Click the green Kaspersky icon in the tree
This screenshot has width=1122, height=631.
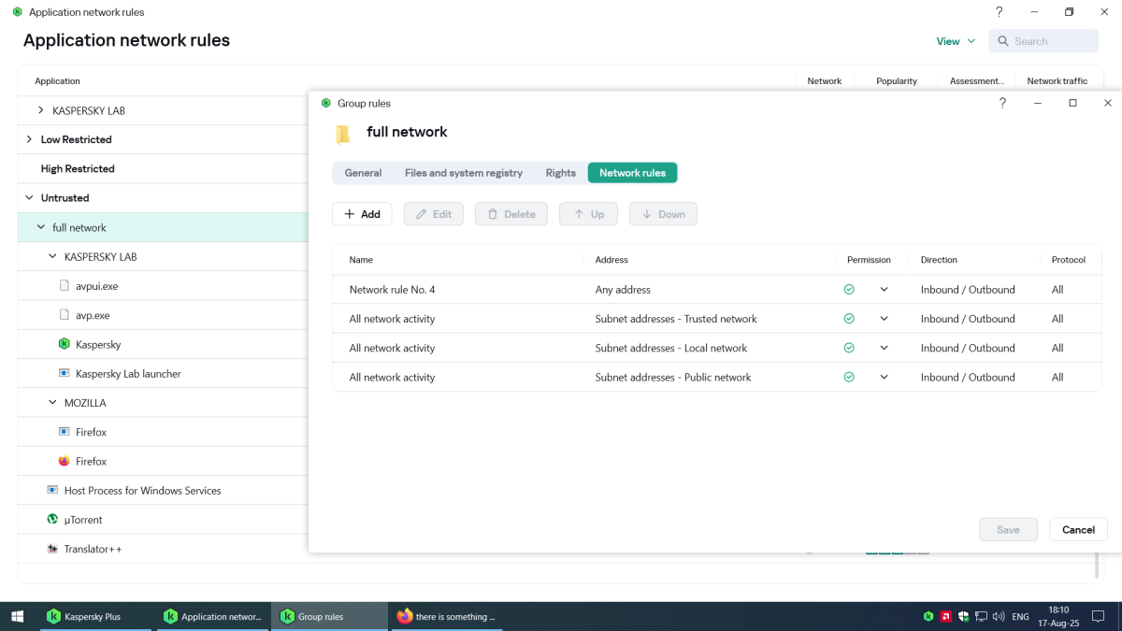[65, 344]
